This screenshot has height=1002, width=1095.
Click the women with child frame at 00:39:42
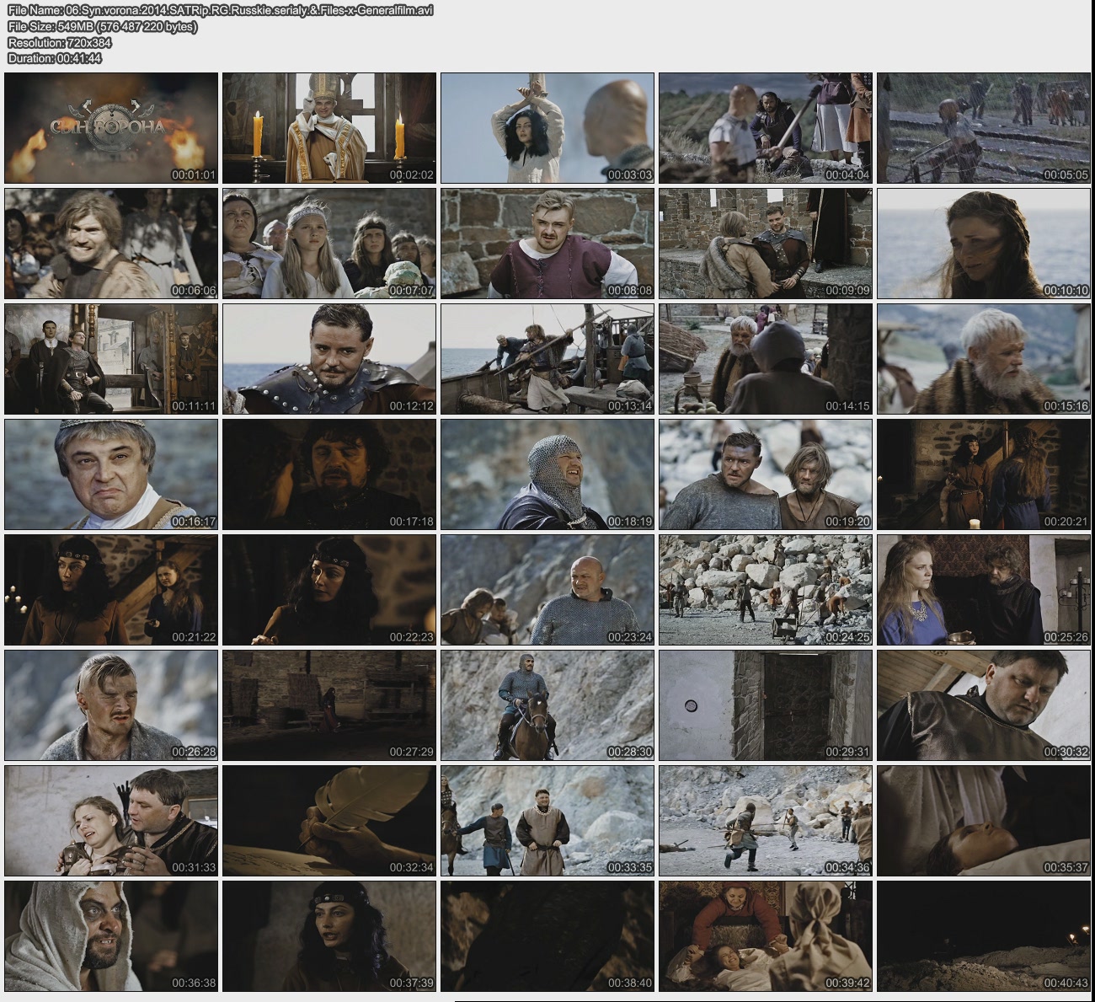(766, 936)
